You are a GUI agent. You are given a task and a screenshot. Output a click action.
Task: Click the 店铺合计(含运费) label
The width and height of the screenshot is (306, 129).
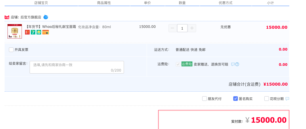[244, 84]
